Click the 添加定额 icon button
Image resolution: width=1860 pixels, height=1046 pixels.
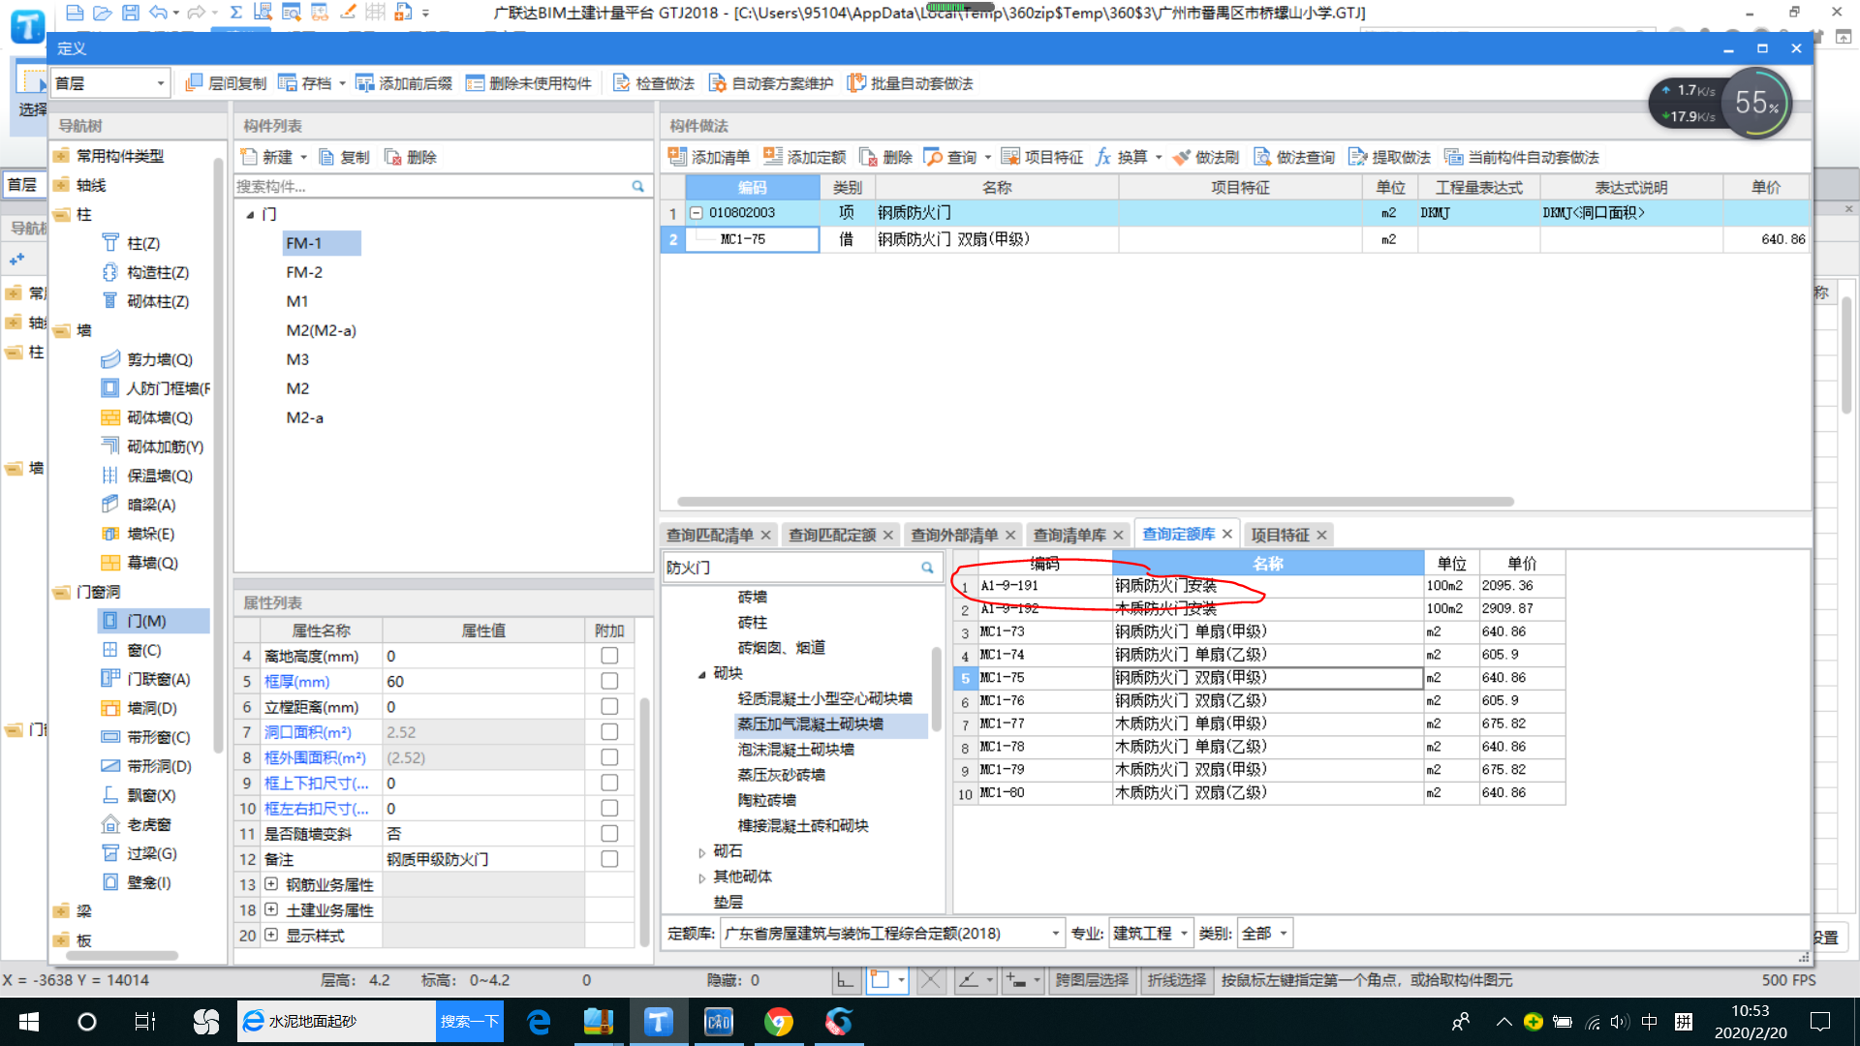(773, 157)
